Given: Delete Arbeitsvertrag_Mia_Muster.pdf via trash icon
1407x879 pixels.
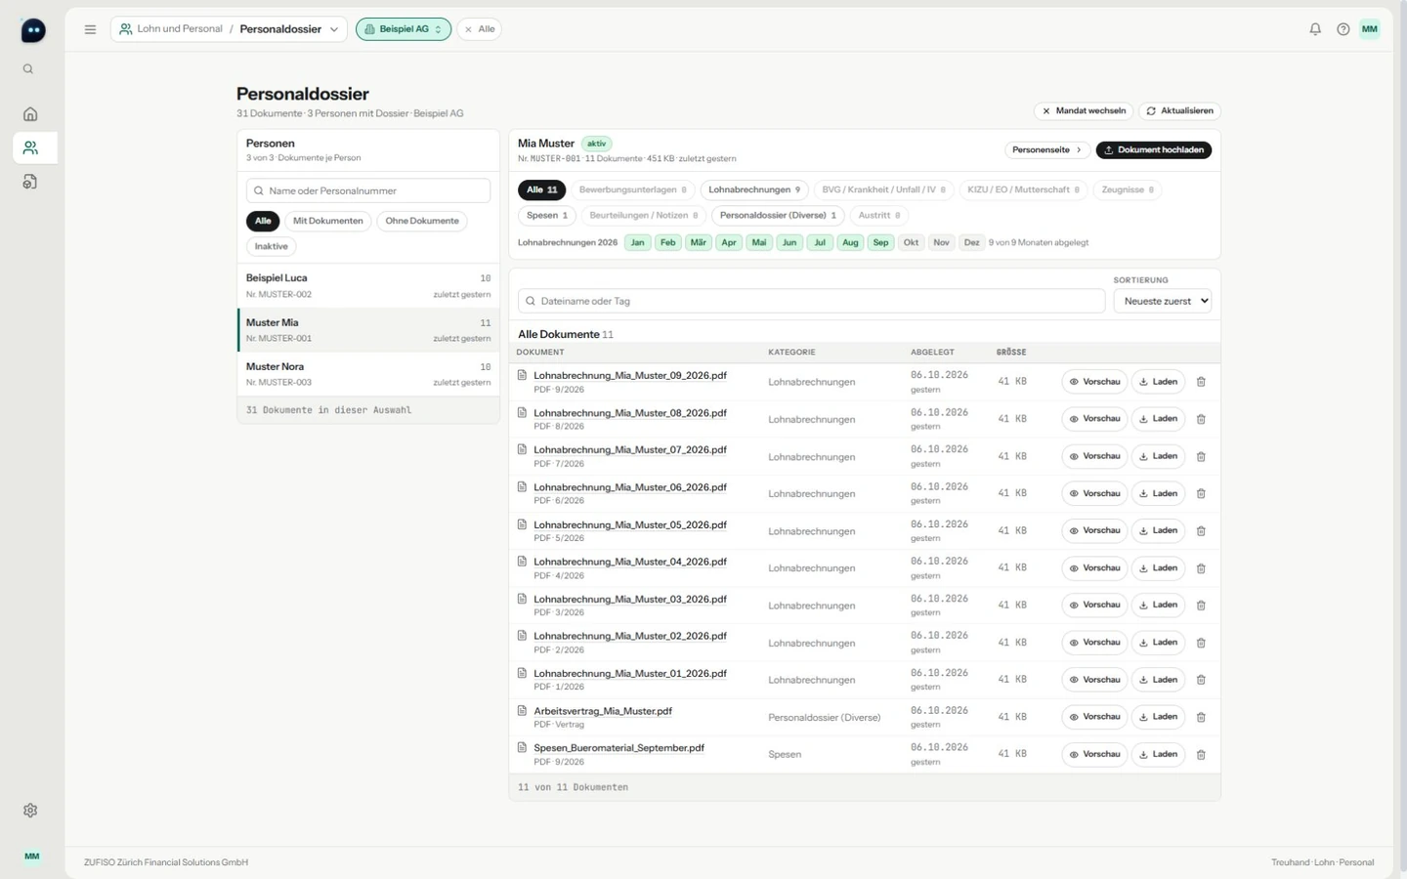Looking at the screenshot, I should (1201, 717).
